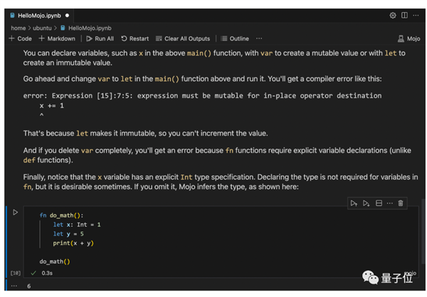The height and width of the screenshot is (297, 427).
Task: Add a new Code cell
Action: coord(20,38)
